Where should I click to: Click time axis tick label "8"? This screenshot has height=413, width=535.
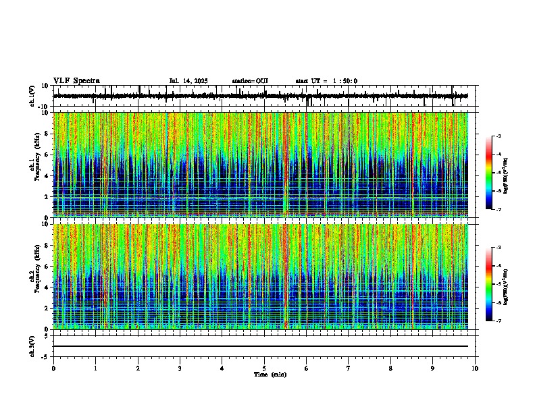tap(390, 368)
